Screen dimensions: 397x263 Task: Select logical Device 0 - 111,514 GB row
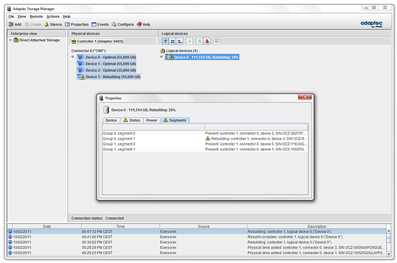coord(202,57)
